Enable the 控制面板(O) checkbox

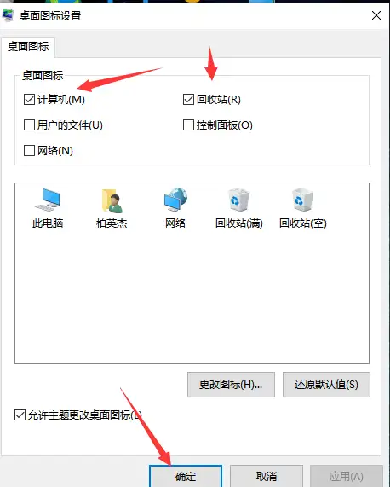click(x=188, y=125)
